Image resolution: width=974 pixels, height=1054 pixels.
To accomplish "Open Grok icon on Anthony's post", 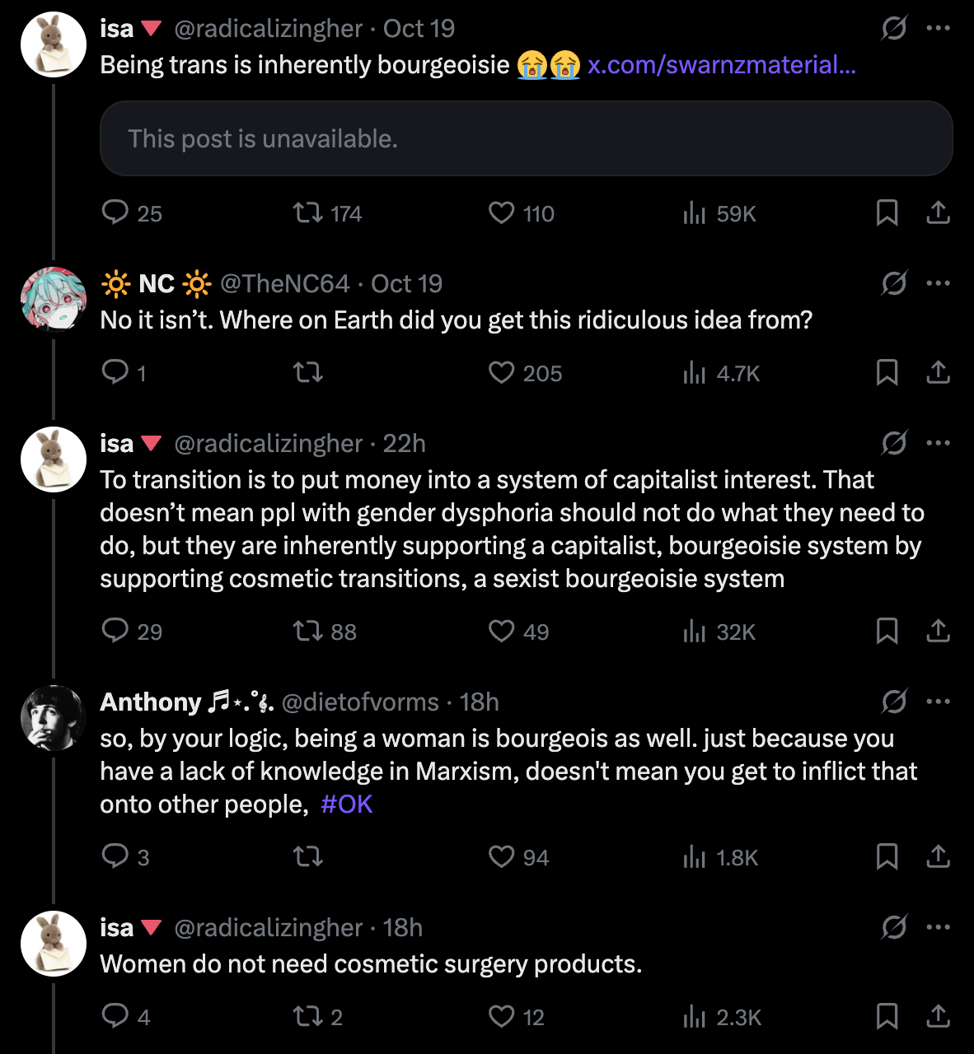I will coord(893,702).
